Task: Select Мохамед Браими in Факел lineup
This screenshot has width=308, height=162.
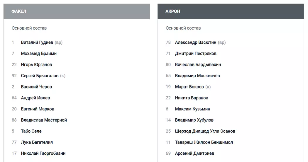Action: point(39,54)
